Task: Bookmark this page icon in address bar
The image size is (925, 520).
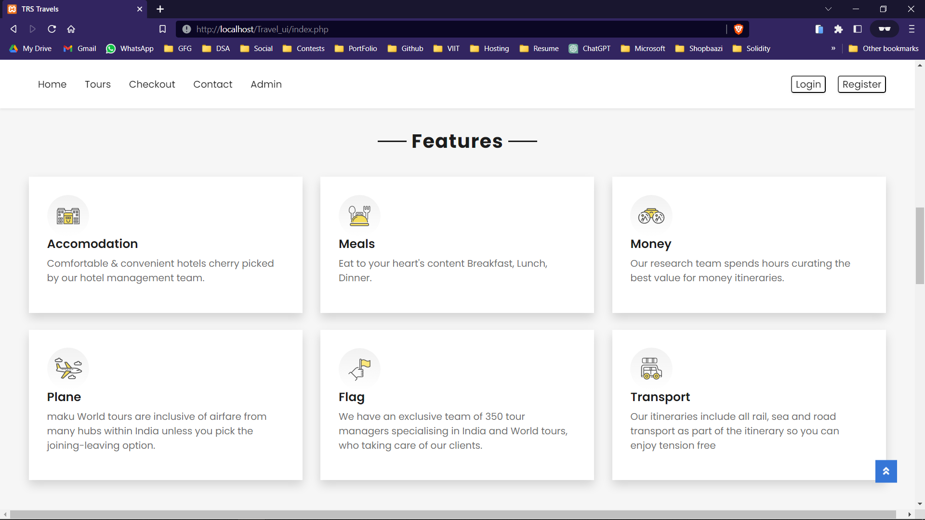Action: coord(162,29)
